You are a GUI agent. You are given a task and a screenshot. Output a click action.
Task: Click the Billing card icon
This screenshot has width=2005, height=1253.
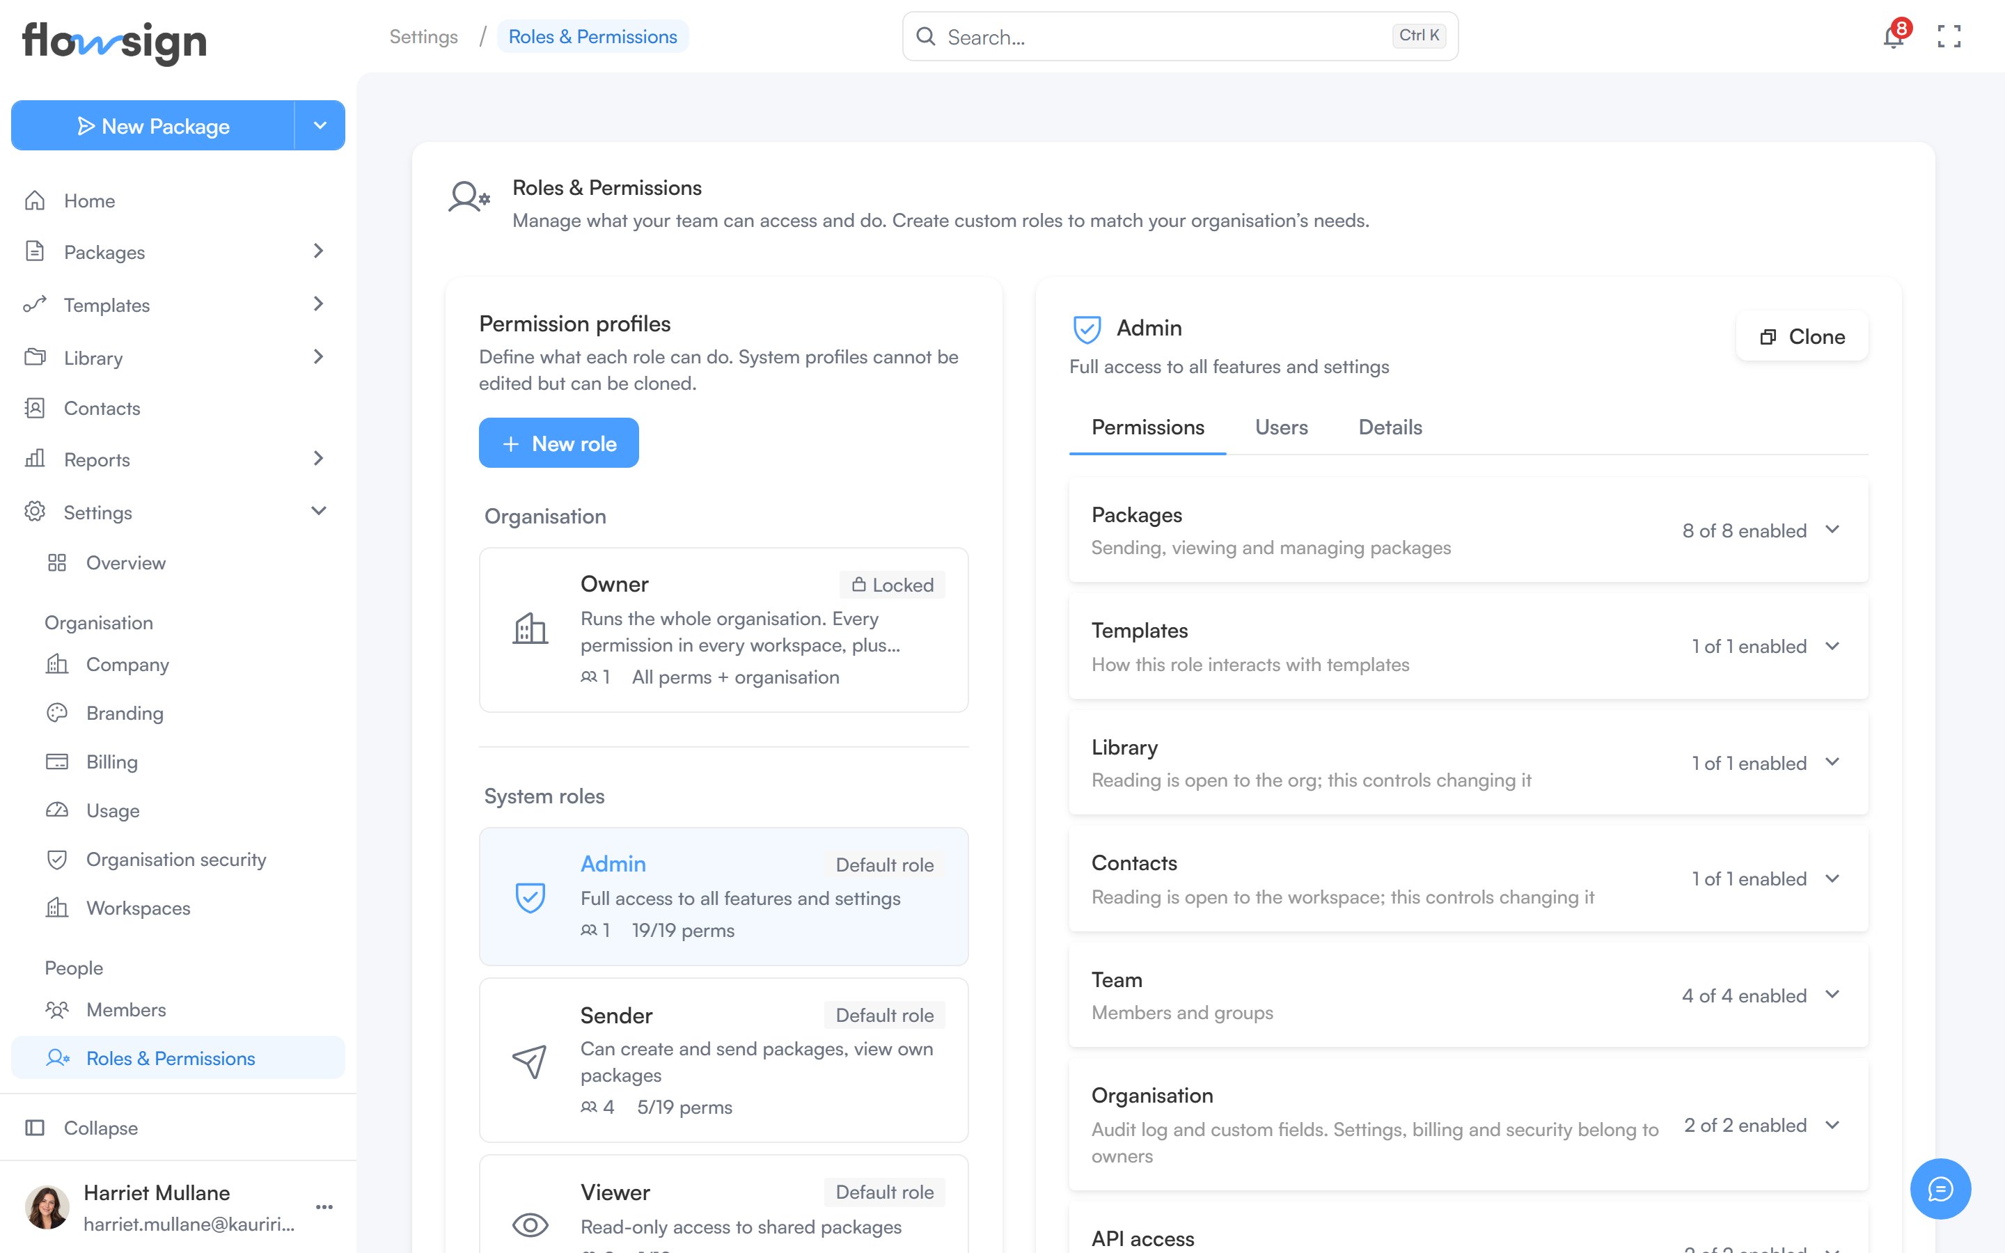[x=57, y=762]
